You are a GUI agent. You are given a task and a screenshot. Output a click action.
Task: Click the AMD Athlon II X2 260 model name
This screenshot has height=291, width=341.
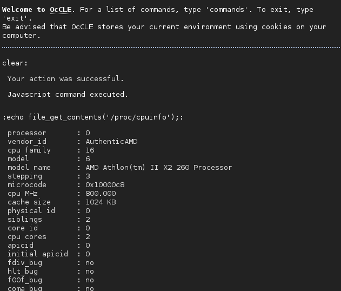(158, 168)
